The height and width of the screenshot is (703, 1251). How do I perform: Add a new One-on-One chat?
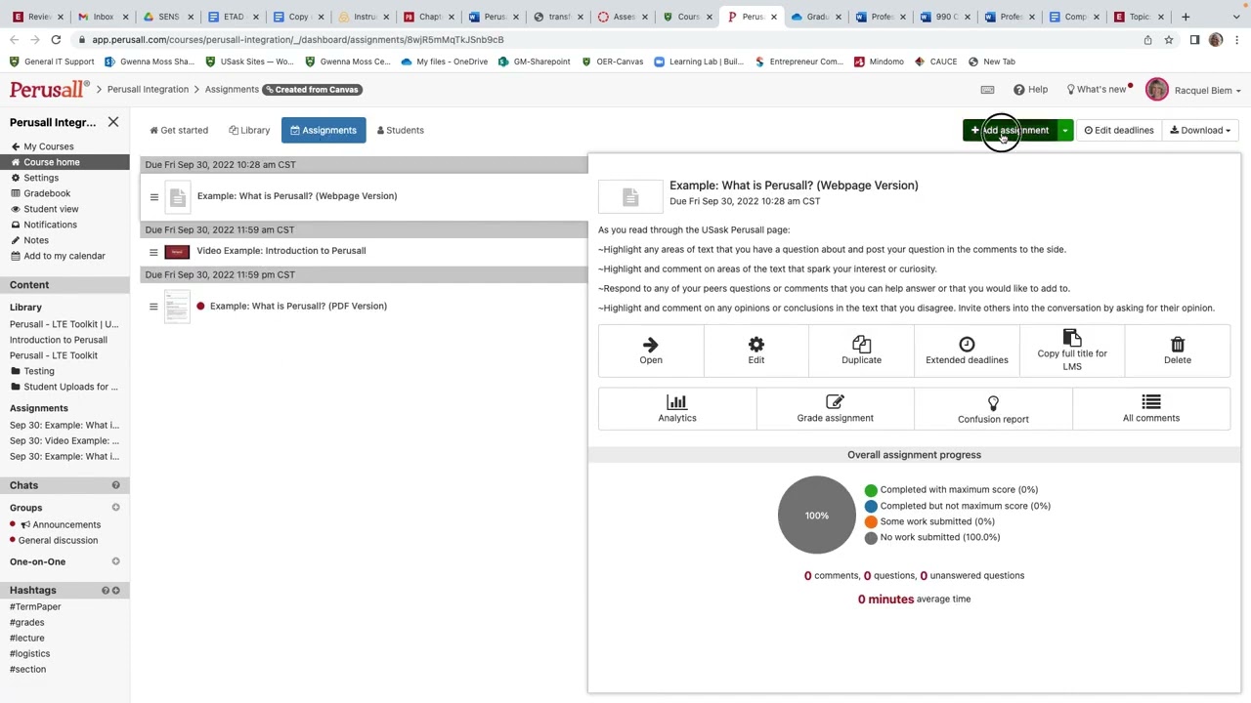click(x=115, y=561)
